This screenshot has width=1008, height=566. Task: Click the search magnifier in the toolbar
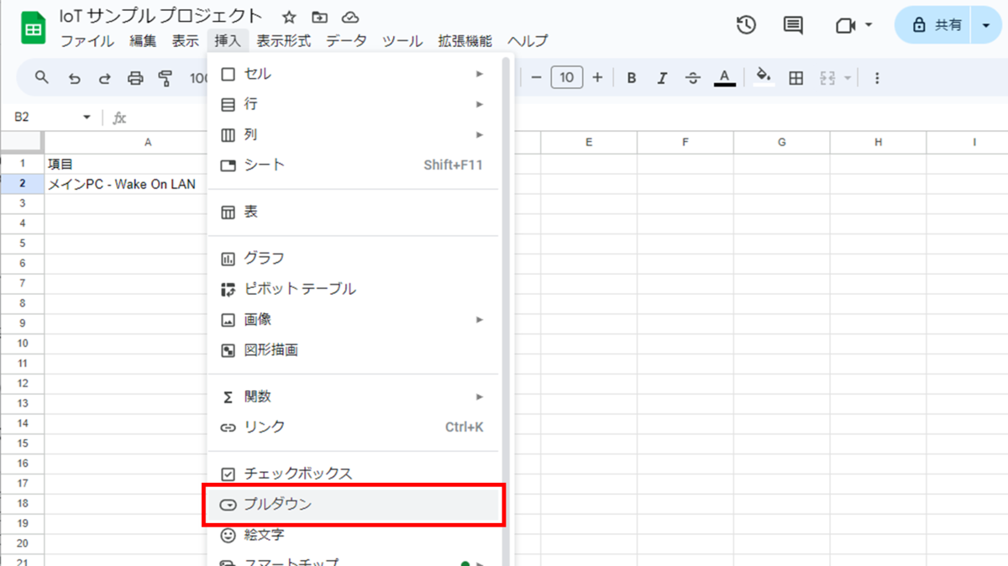(42, 78)
